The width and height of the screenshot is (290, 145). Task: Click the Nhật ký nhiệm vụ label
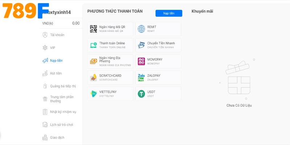[x=63, y=112]
